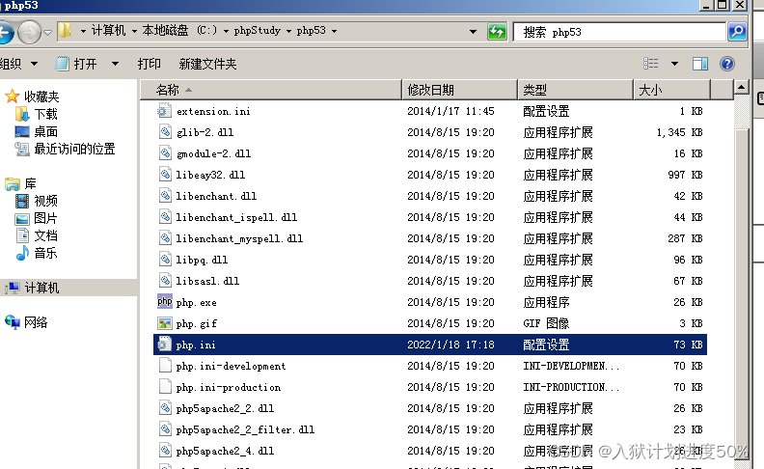Expand the 本地磁盘 (C:) breadcrumb arrow
The width and height of the screenshot is (764, 469).
pyautogui.click(x=226, y=31)
